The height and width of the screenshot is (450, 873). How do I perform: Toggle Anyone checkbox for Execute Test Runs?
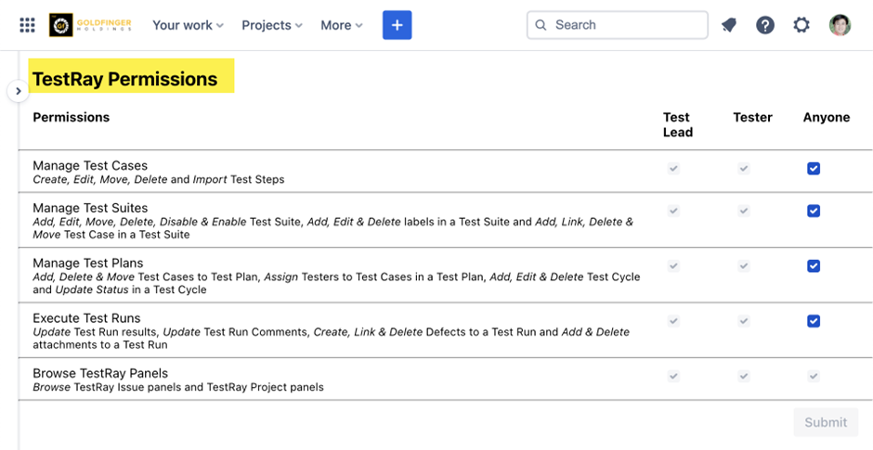(814, 321)
